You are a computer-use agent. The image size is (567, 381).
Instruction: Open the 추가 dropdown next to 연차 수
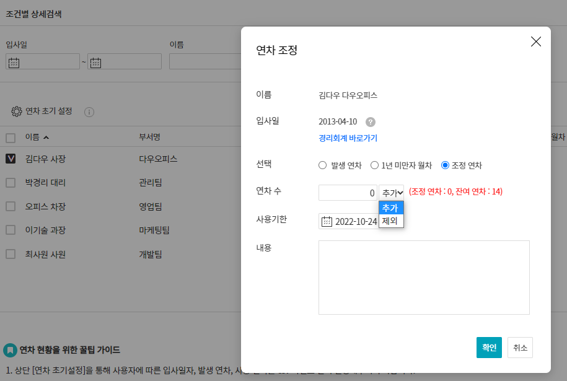(x=391, y=193)
